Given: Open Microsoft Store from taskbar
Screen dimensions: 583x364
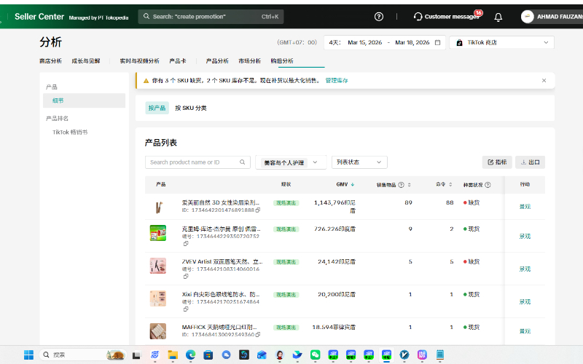Looking at the screenshot, I should click(208, 355).
